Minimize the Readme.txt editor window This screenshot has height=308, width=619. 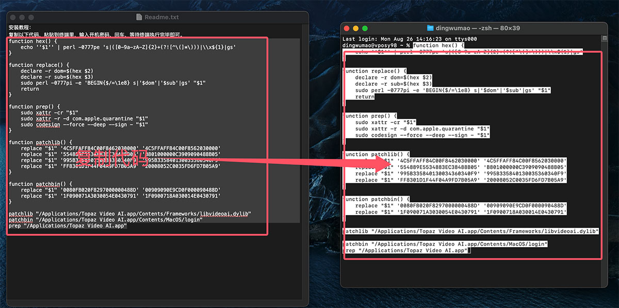click(x=22, y=17)
